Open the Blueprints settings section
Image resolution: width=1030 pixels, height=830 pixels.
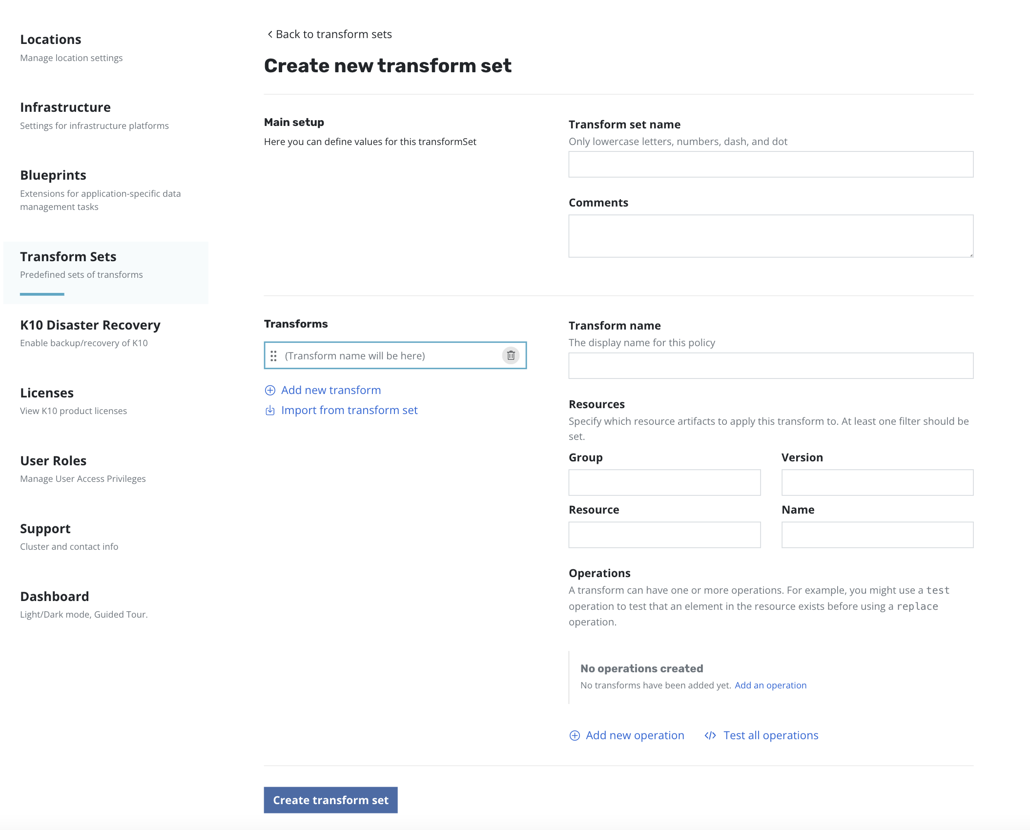(x=53, y=175)
